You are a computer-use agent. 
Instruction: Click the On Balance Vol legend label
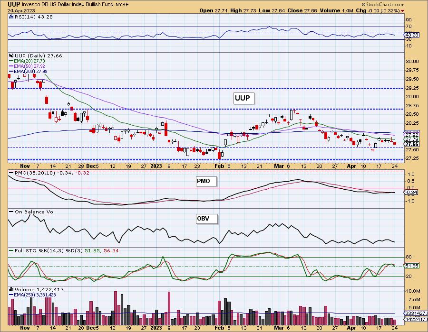tap(35, 212)
